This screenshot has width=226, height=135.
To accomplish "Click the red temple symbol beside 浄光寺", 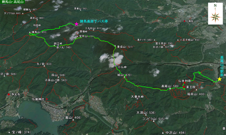I will 9,94.
